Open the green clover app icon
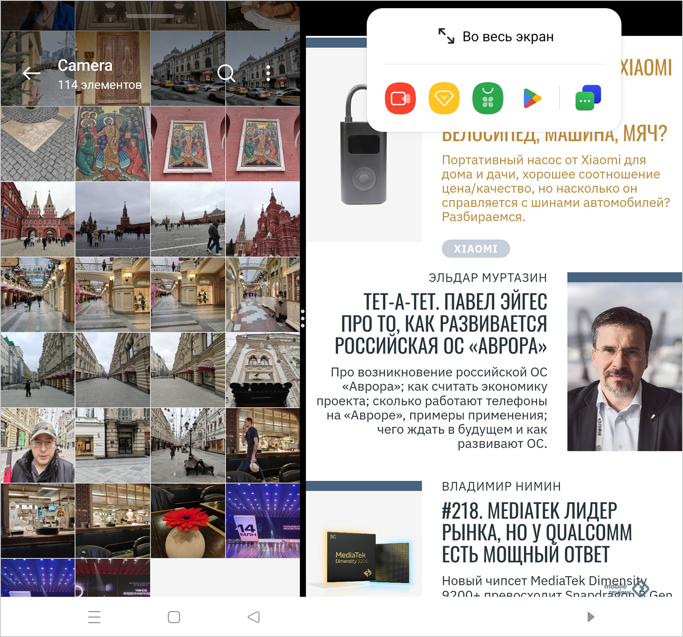This screenshot has height=637, width=683. (x=487, y=99)
